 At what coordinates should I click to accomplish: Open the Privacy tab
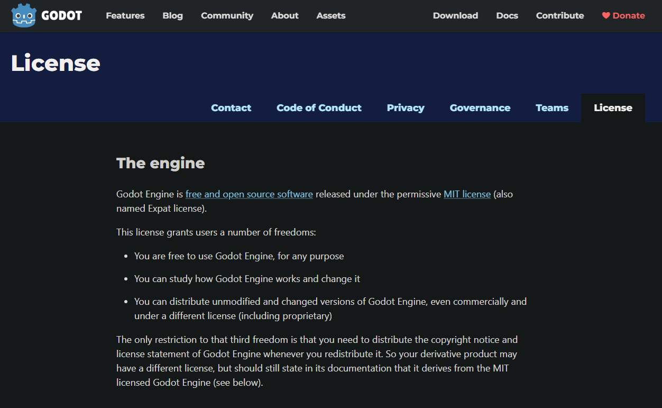(406, 108)
